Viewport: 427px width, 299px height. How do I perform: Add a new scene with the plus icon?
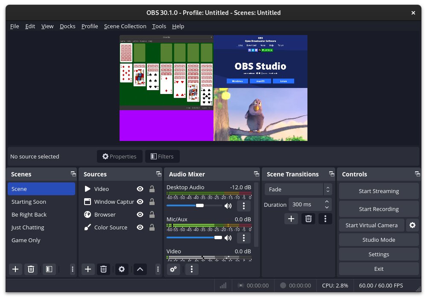15,270
